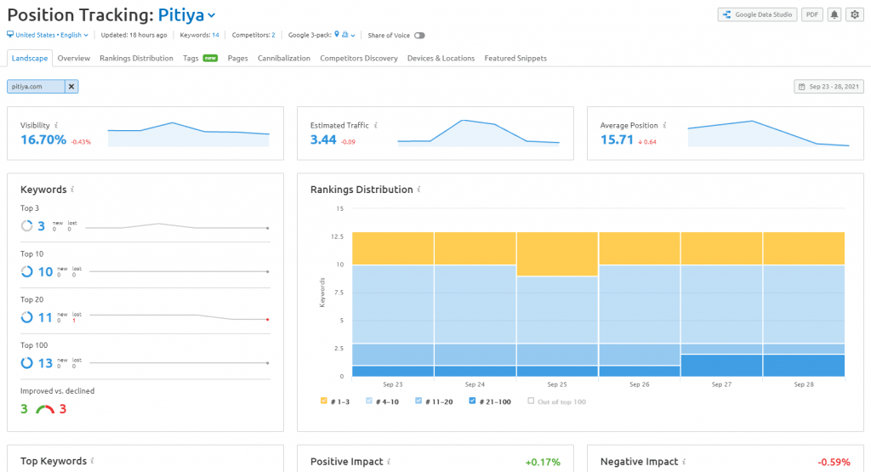Remove the pitiya.com domain filter
The image size is (871, 472).
[71, 87]
